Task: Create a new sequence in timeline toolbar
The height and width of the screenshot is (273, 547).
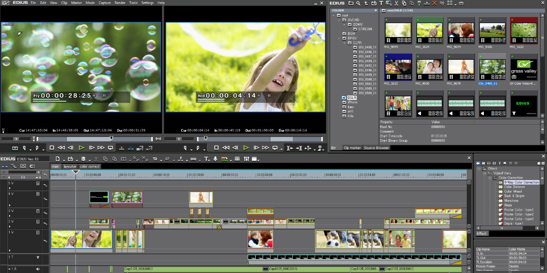Action: (x=58, y=159)
